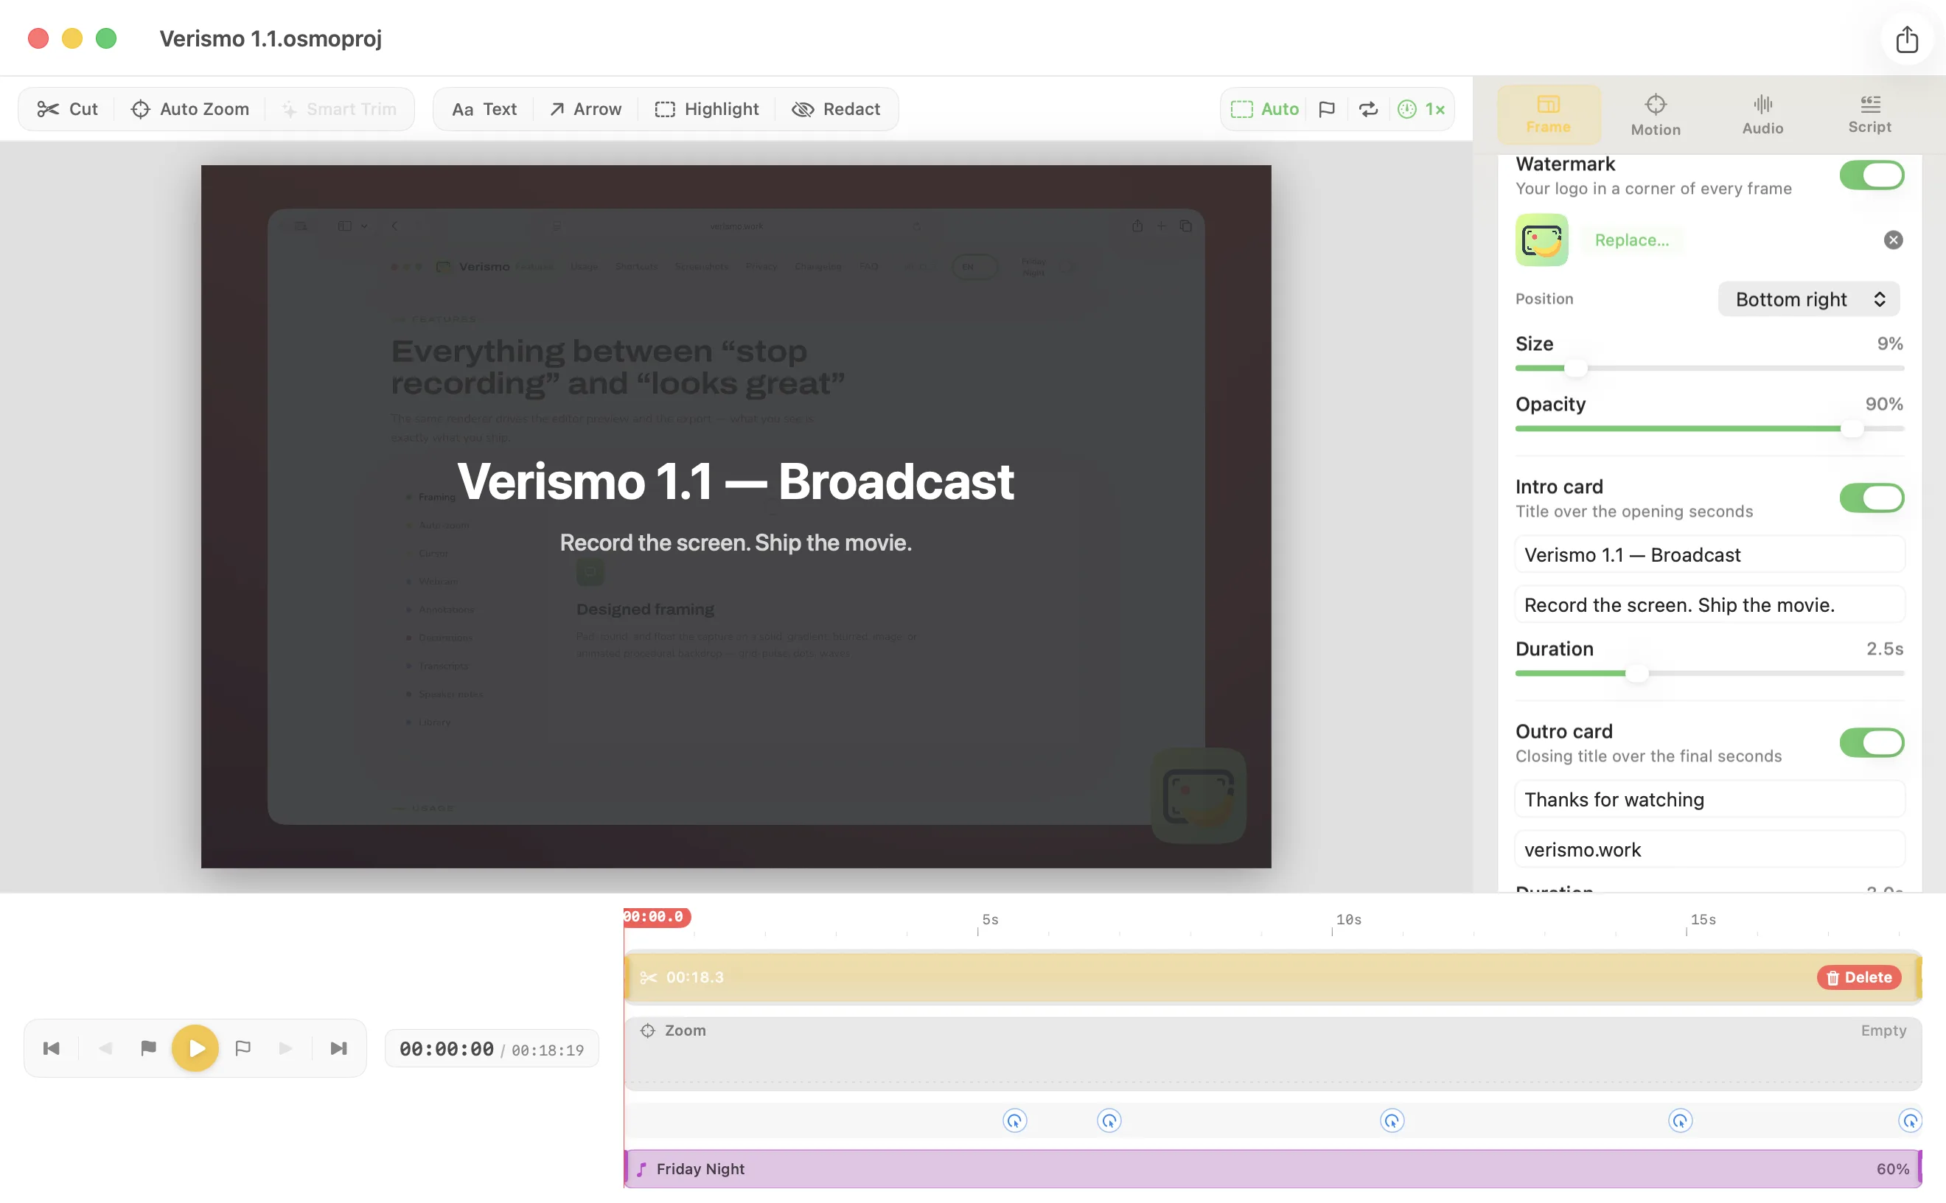Click the 60% volume on Friday Night track

coord(1892,1169)
